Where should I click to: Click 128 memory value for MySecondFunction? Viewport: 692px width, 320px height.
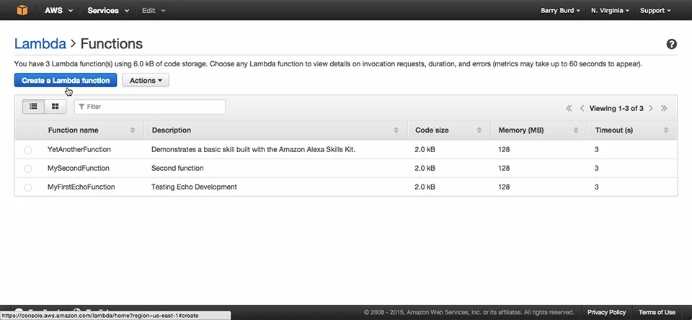point(504,168)
